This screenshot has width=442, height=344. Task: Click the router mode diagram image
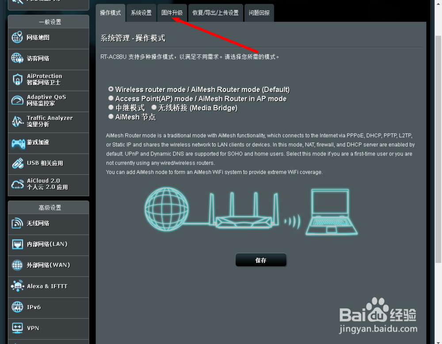pos(251,211)
